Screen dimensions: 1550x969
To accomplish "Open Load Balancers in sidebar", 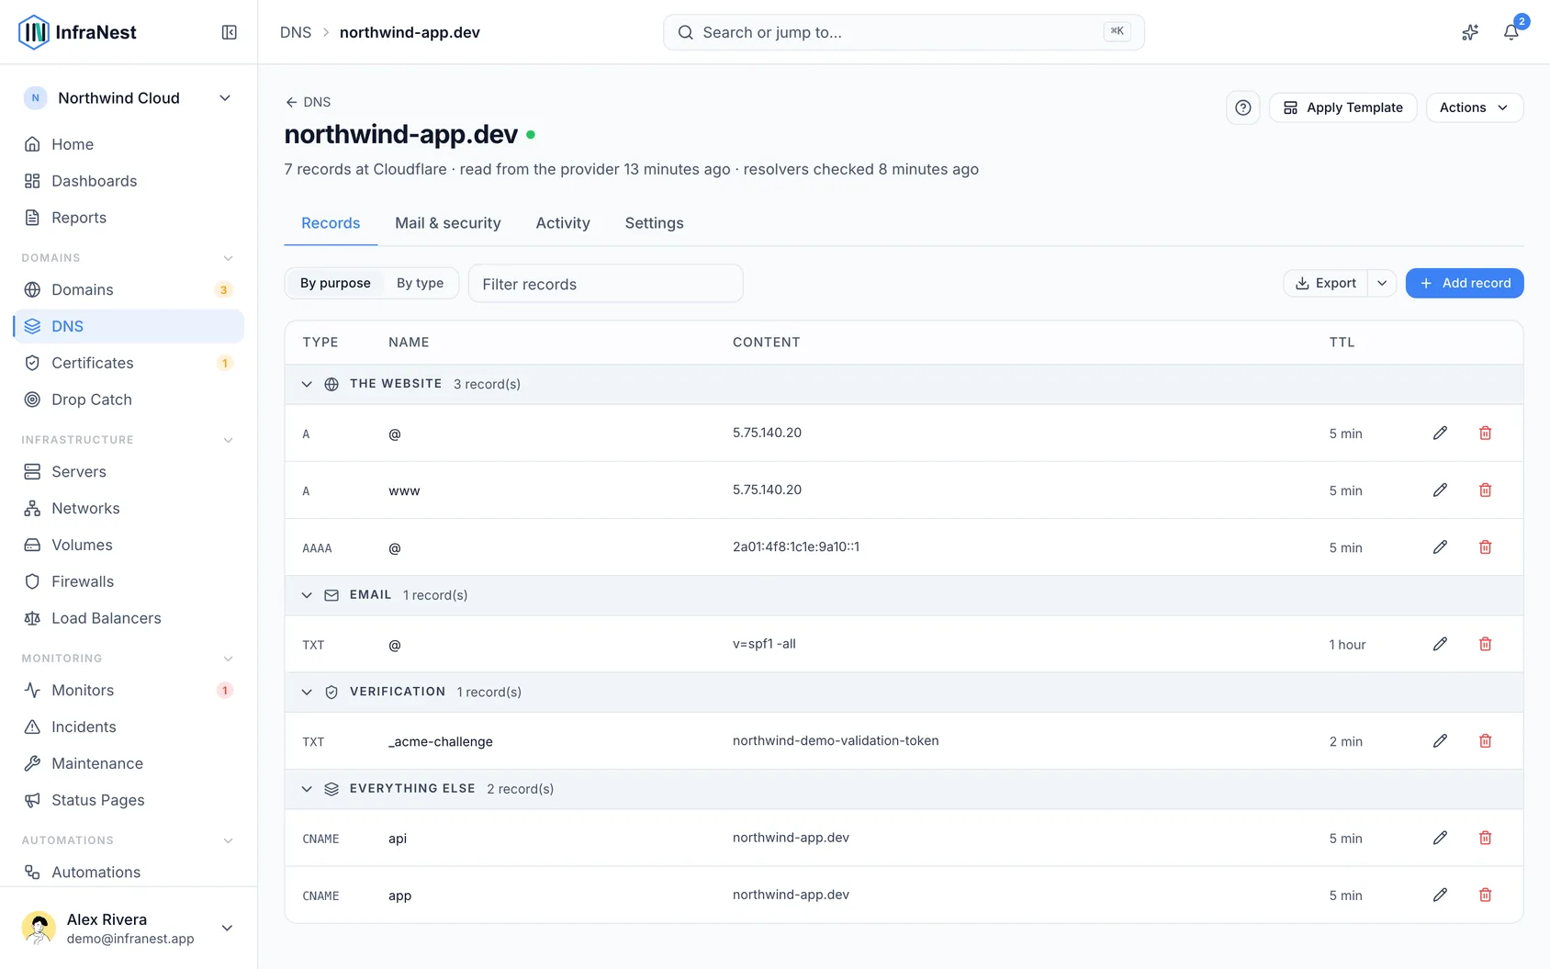I will pyautogui.click(x=129, y=618).
